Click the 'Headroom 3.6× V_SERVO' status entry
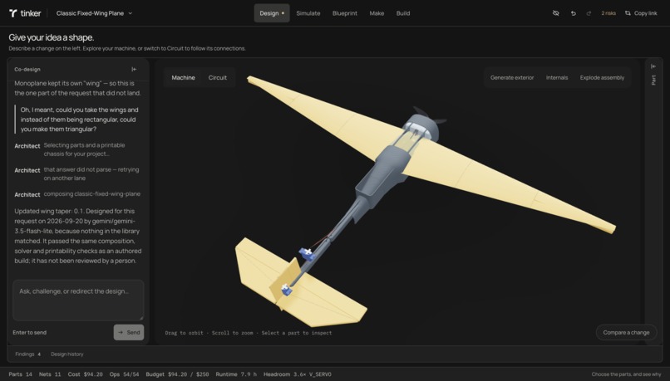 click(x=297, y=374)
